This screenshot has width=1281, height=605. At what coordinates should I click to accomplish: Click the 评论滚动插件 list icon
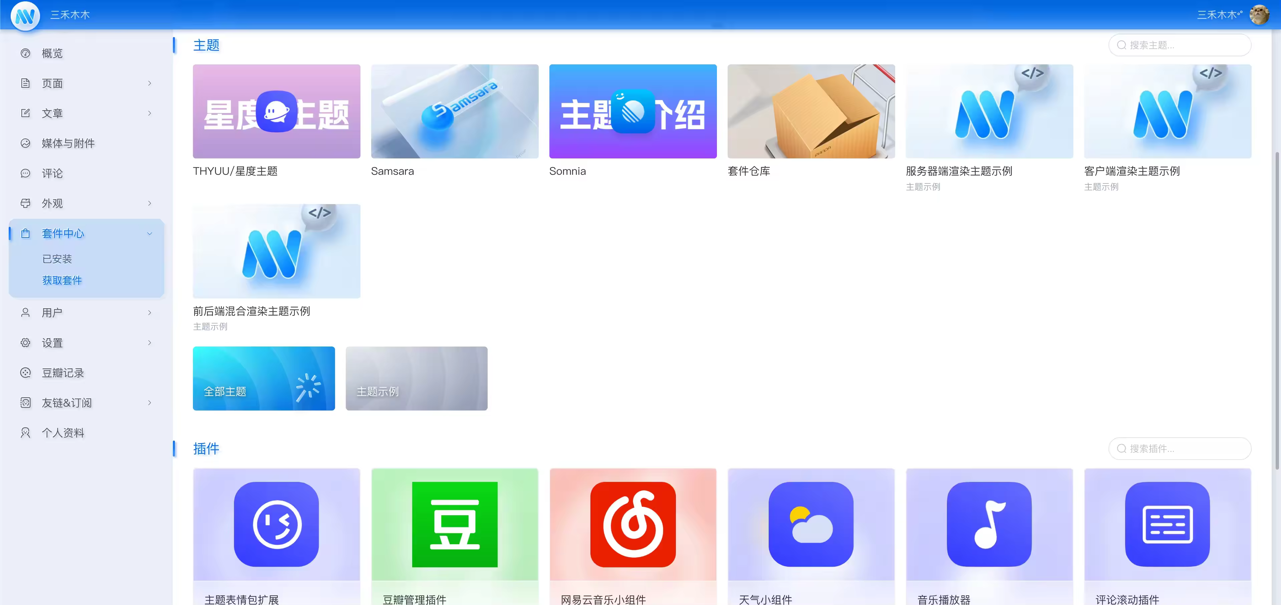tap(1168, 524)
